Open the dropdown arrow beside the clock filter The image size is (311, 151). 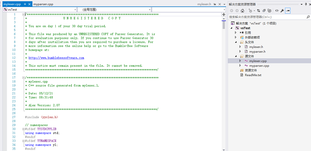pos(254,11)
